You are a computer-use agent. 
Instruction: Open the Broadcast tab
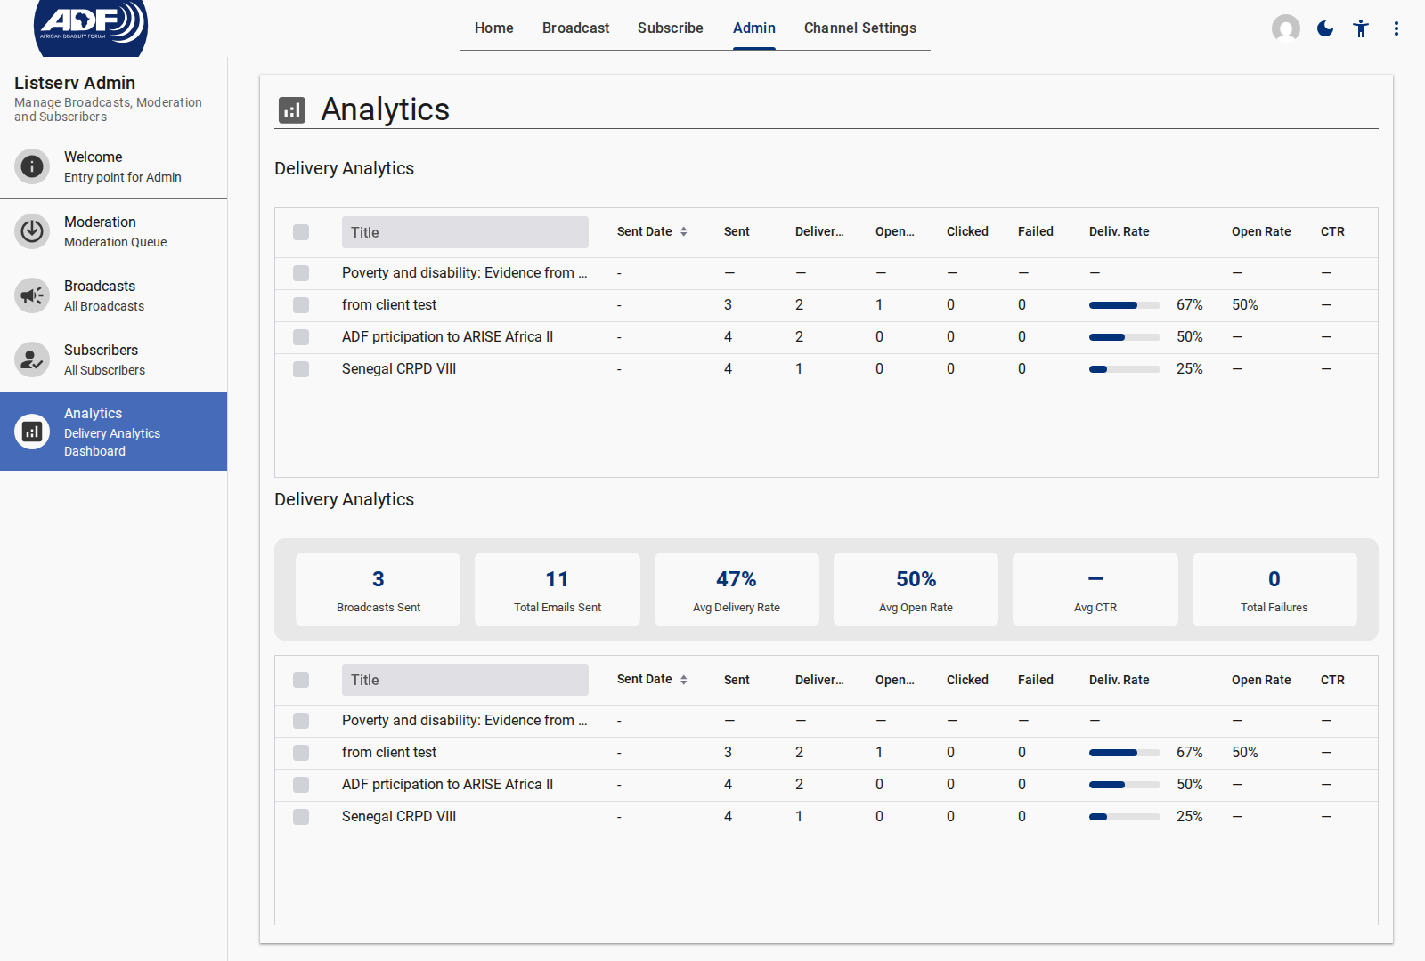[x=576, y=28]
